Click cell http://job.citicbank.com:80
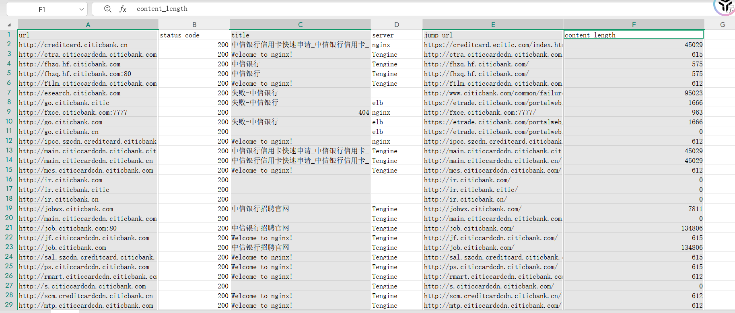This screenshot has width=735, height=313. pos(88,228)
